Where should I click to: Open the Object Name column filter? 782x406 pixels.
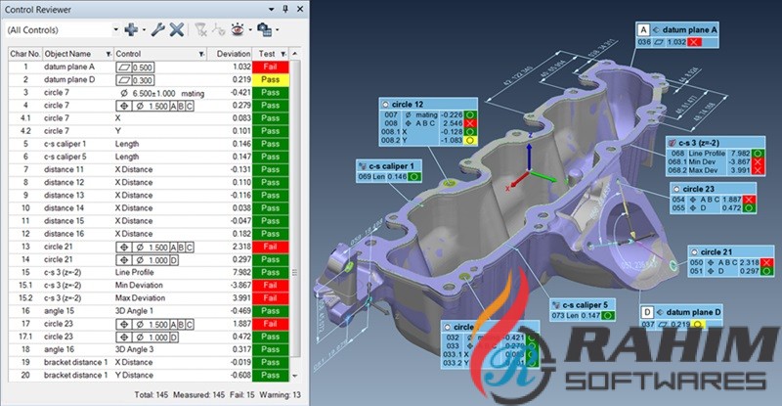(x=109, y=54)
